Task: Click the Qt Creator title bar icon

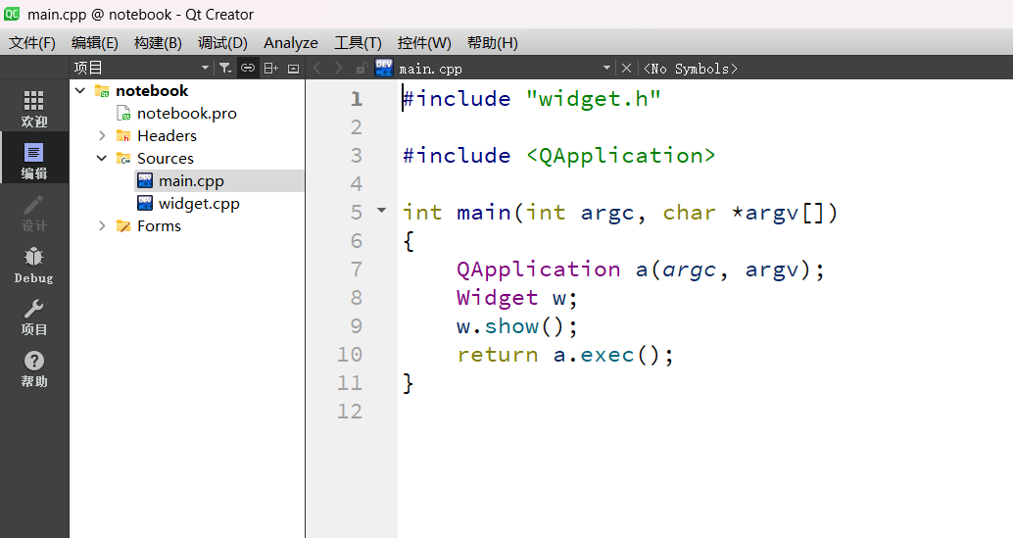Action: [x=12, y=14]
